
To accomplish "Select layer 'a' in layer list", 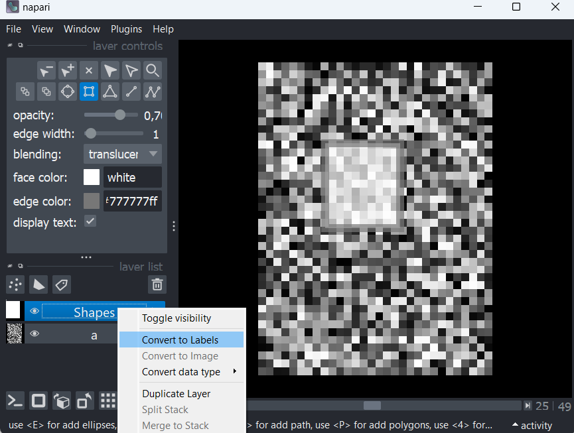I will tap(72, 334).
